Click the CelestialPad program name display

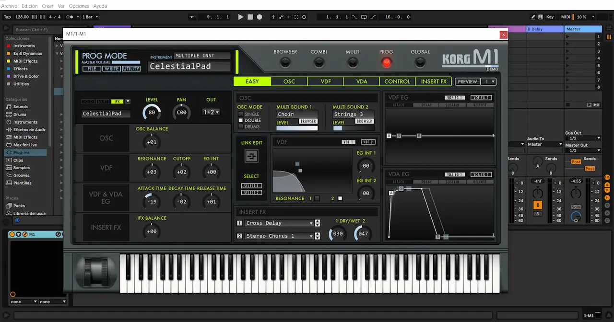pyautogui.click(x=189, y=67)
